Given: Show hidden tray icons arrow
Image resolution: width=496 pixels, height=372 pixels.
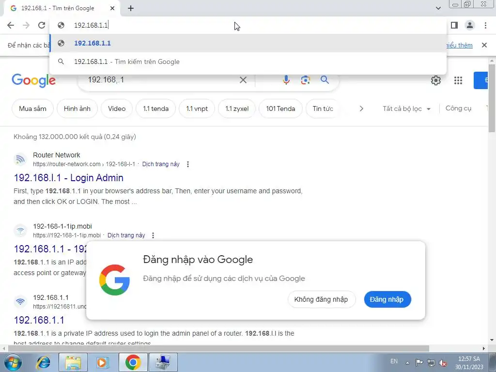Looking at the screenshot, I should pos(407,363).
